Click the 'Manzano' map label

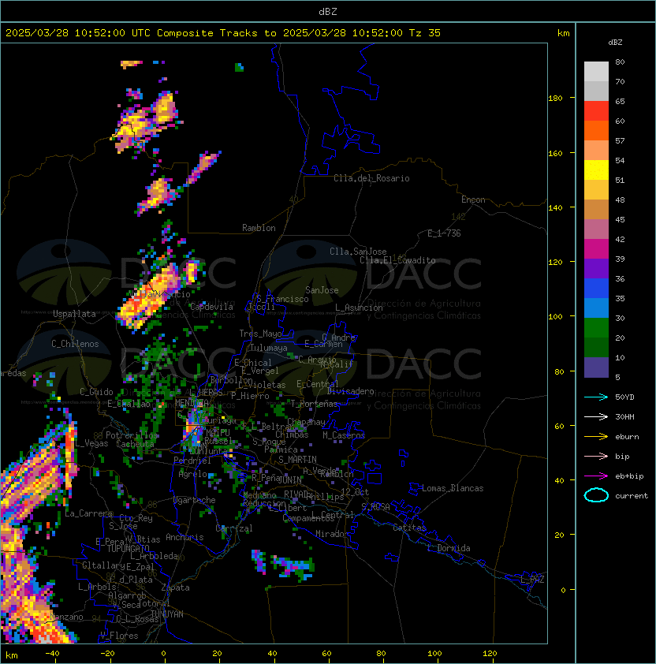(66, 617)
